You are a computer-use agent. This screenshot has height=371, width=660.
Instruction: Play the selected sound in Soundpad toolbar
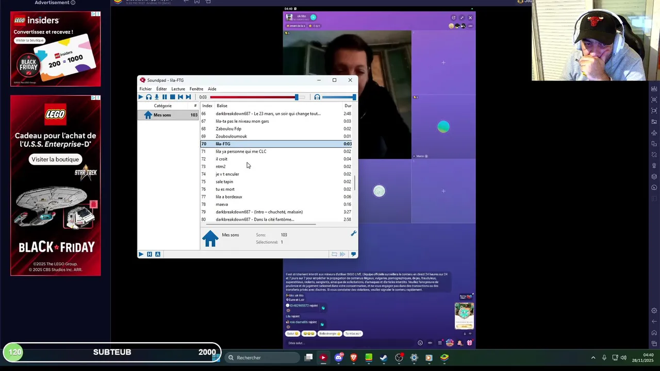click(x=141, y=97)
